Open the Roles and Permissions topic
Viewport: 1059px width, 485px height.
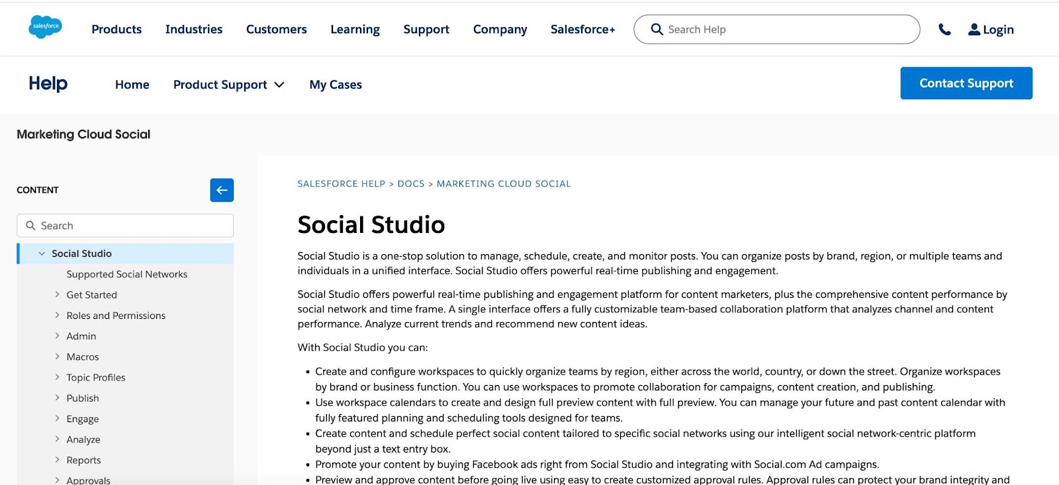tap(116, 316)
